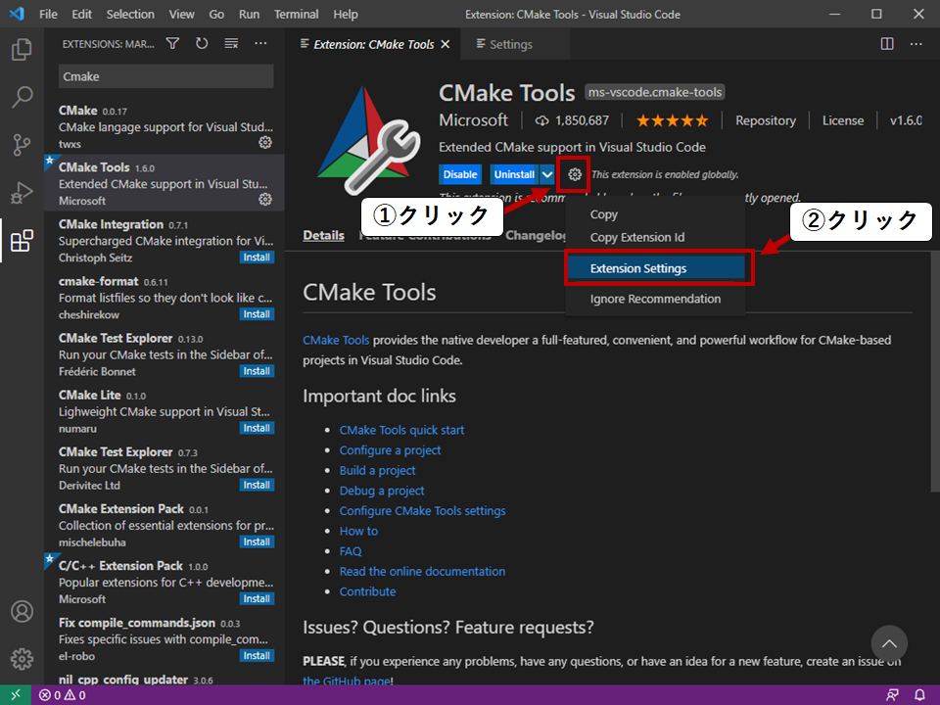Choose Ignore Recommendation menu entry
The width and height of the screenshot is (940, 705).
pos(655,299)
